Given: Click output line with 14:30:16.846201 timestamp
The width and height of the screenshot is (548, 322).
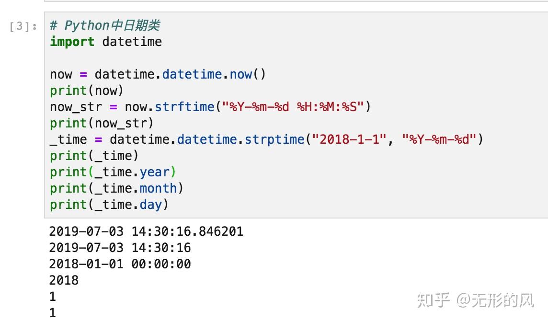Looking at the screenshot, I should tap(146, 231).
